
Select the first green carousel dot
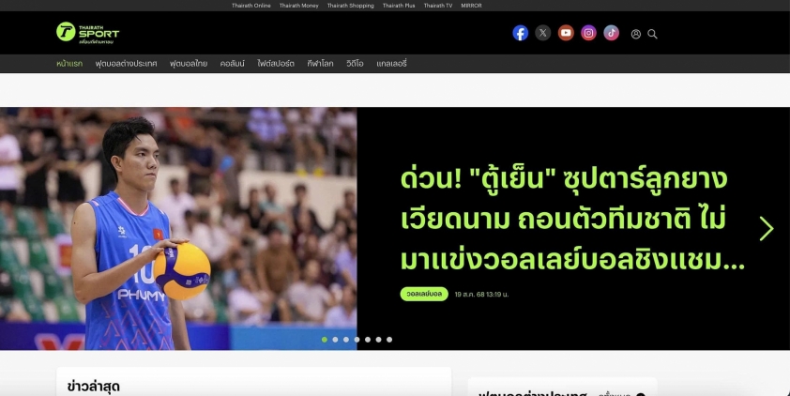click(325, 340)
